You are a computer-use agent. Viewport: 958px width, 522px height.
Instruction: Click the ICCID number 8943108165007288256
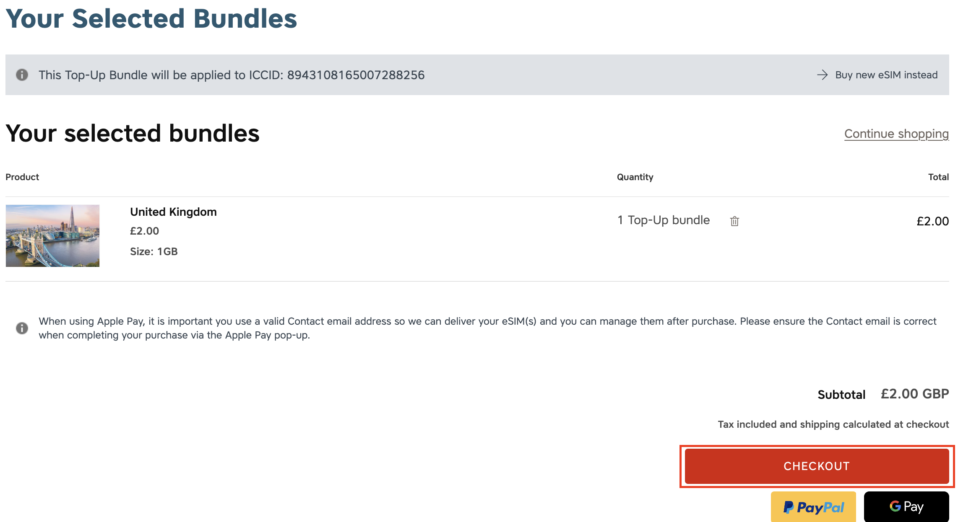coord(356,75)
